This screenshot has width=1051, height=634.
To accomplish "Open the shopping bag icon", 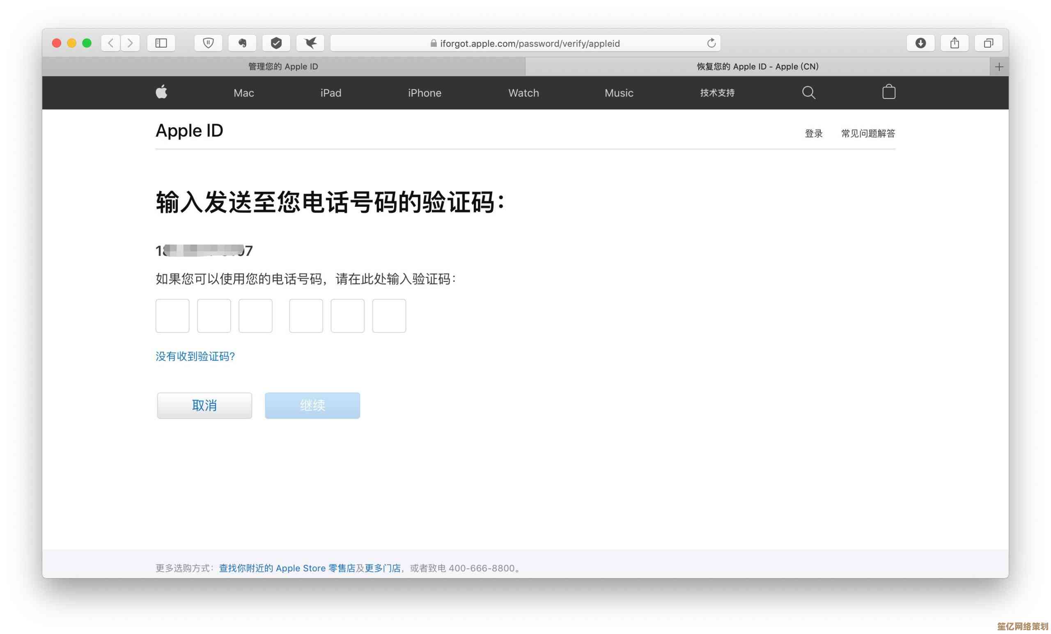I will coord(888,92).
